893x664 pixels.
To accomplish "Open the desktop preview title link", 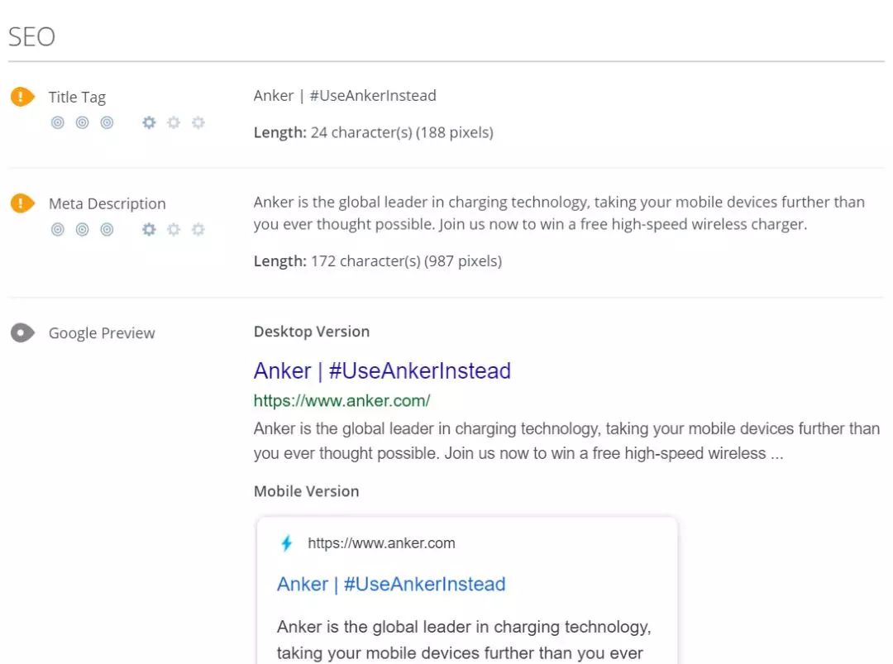I will tap(382, 370).
